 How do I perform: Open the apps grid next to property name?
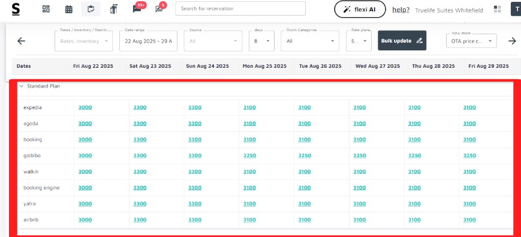pyautogui.click(x=498, y=9)
